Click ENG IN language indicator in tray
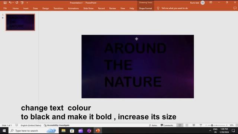Screen dimensions: 238x134 point(215,131)
